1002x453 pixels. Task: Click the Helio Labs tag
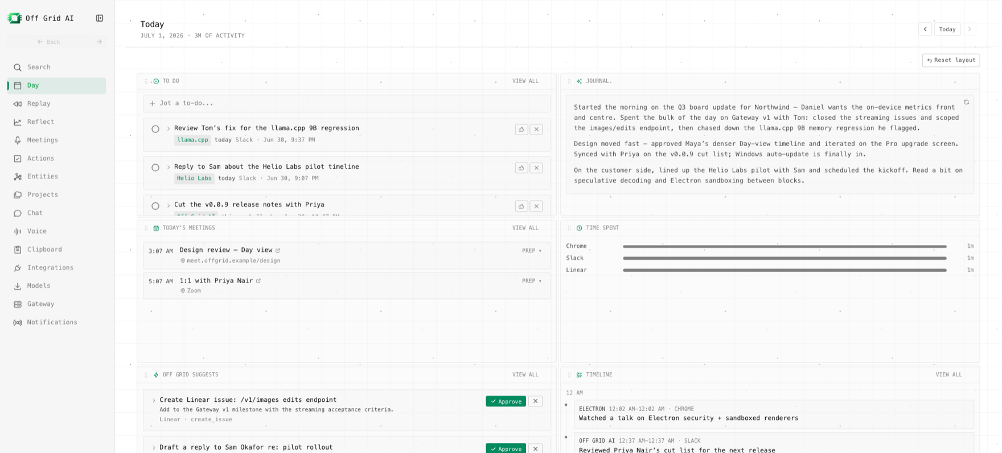194,178
